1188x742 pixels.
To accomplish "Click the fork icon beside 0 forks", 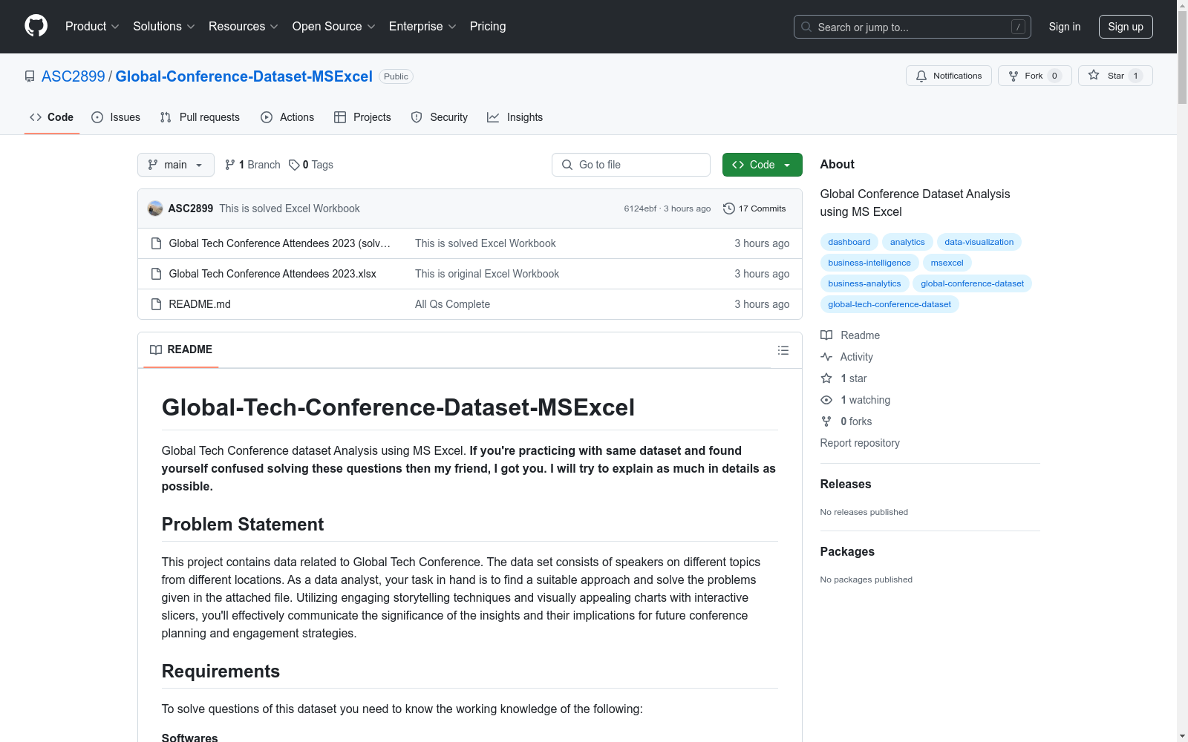I will point(826,421).
